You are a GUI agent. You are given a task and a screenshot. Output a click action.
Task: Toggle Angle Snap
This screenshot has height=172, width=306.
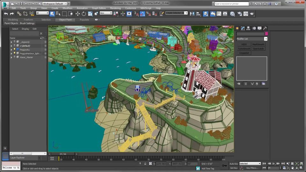click(142, 14)
